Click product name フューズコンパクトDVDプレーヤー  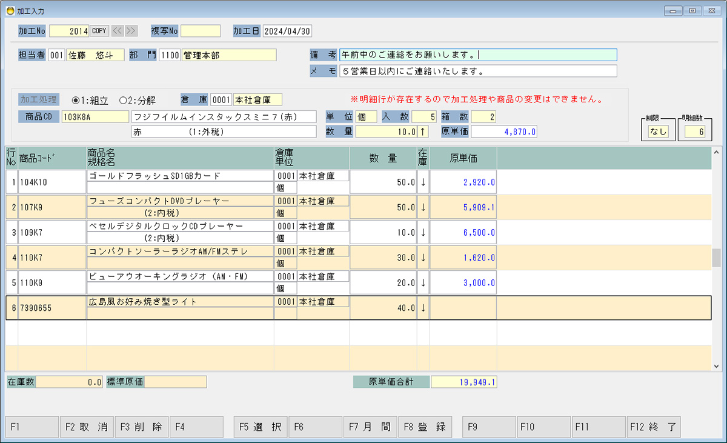(x=181, y=201)
